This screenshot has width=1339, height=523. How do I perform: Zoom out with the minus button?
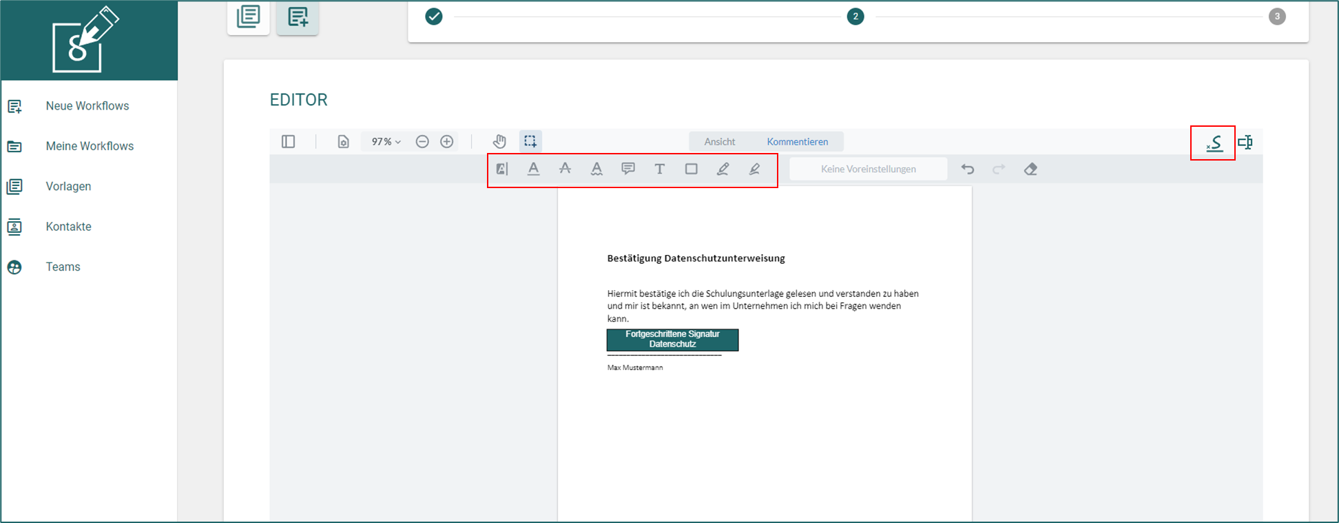422,141
